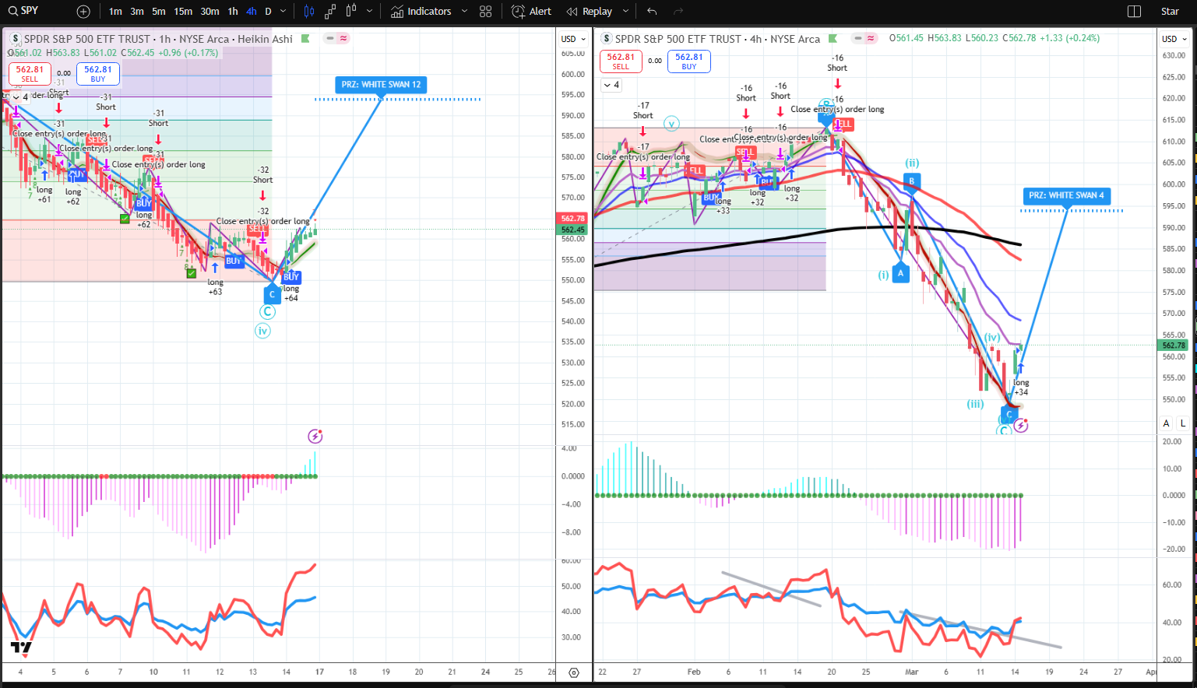Click the green market status flag, 1h chart
The width and height of the screenshot is (1197, 688).
tap(305, 39)
